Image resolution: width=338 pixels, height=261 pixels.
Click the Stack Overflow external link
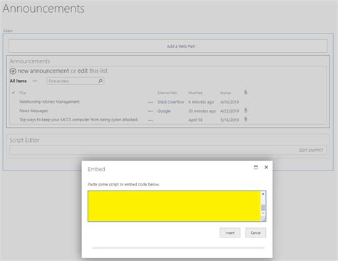coord(170,102)
